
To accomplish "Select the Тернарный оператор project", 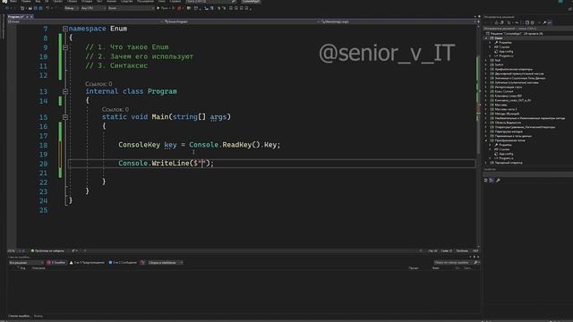I will pos(509,163).
